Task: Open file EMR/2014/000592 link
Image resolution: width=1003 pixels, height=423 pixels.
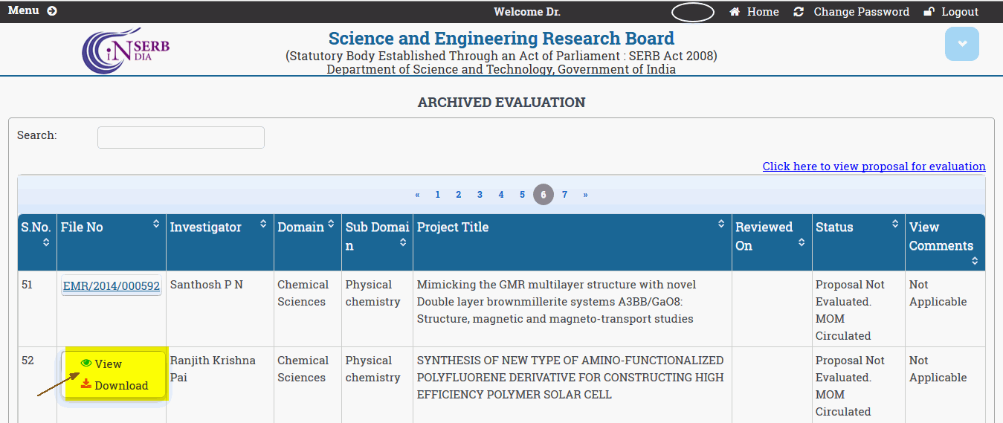Action: pos(112,286)
